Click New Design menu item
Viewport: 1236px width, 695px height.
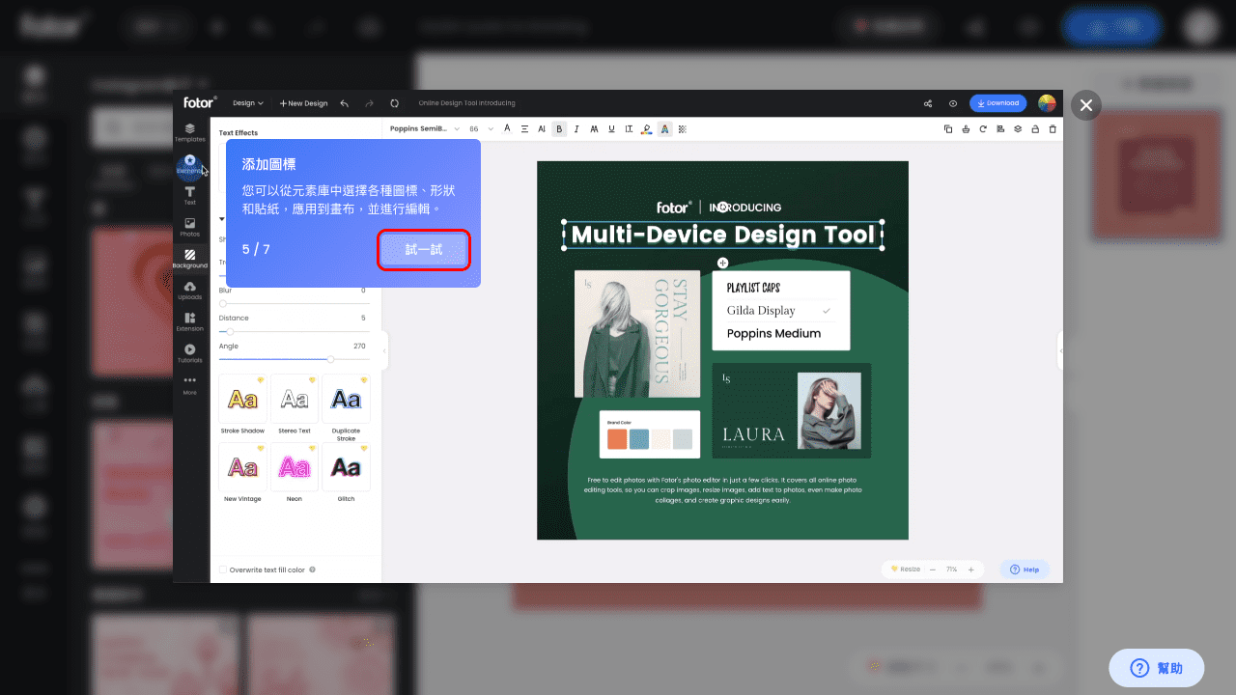pos(303,103)
